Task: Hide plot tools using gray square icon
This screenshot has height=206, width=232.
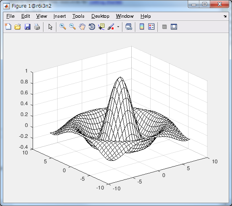Action: coord(164,27)
